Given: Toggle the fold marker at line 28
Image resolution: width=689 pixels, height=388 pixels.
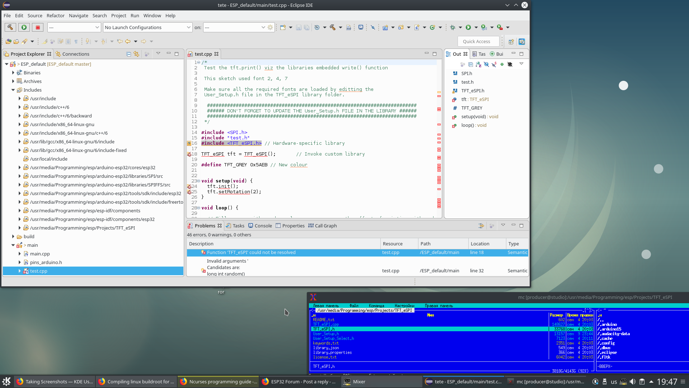Looking at the screenshot, I should point(198,208).
